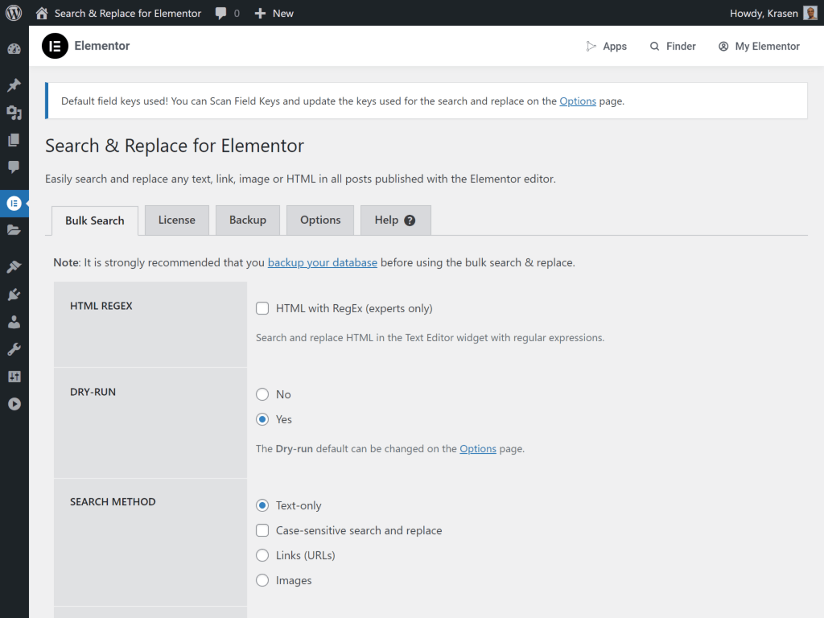Image resolution: width=824 pixels, height=618 pixels.
Task: Switch to the License tab
Action: coord(176,220)
